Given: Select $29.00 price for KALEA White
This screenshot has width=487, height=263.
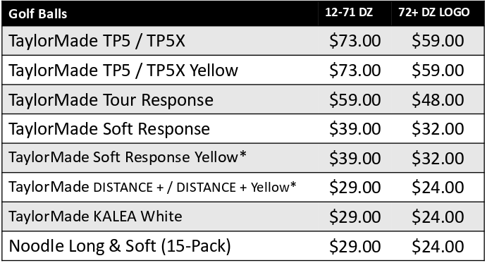Looking at the screenshot, I should [355, 216].
